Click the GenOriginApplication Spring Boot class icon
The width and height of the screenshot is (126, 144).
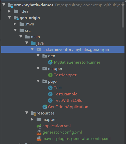tap(45, 107)
